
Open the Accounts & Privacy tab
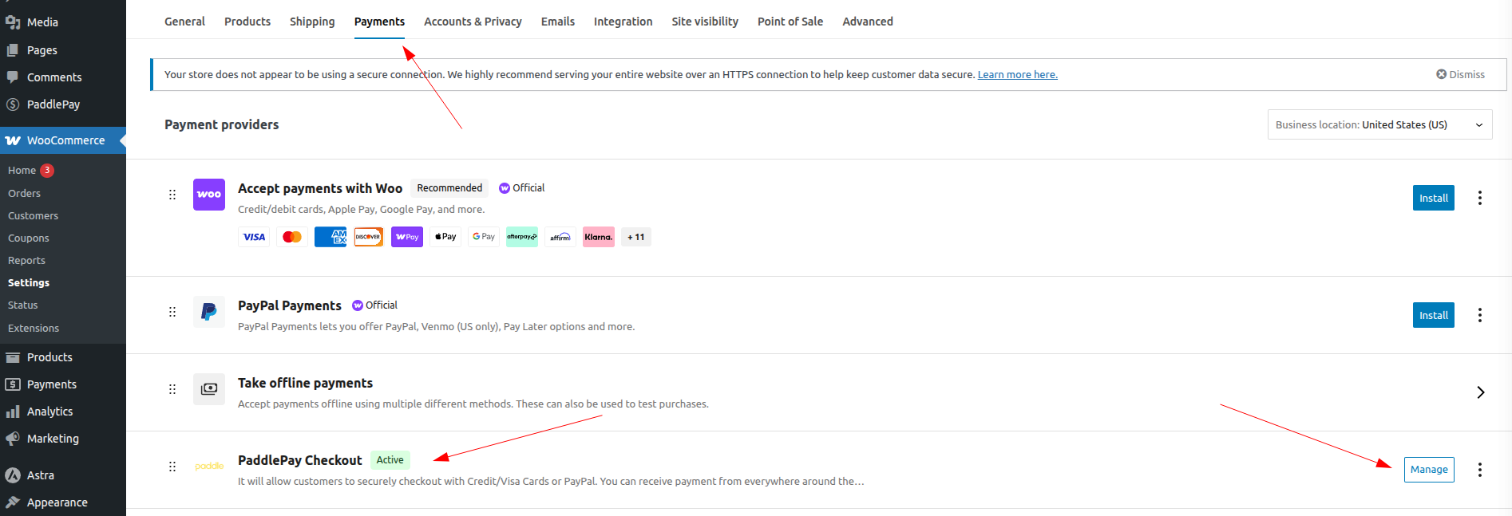click(473, 22)
